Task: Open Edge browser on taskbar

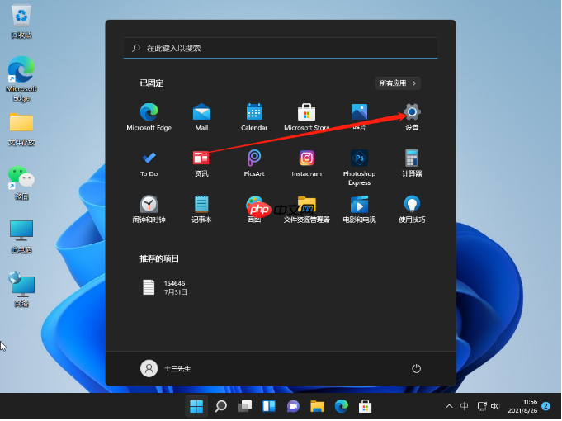Action: coord(341,407)
